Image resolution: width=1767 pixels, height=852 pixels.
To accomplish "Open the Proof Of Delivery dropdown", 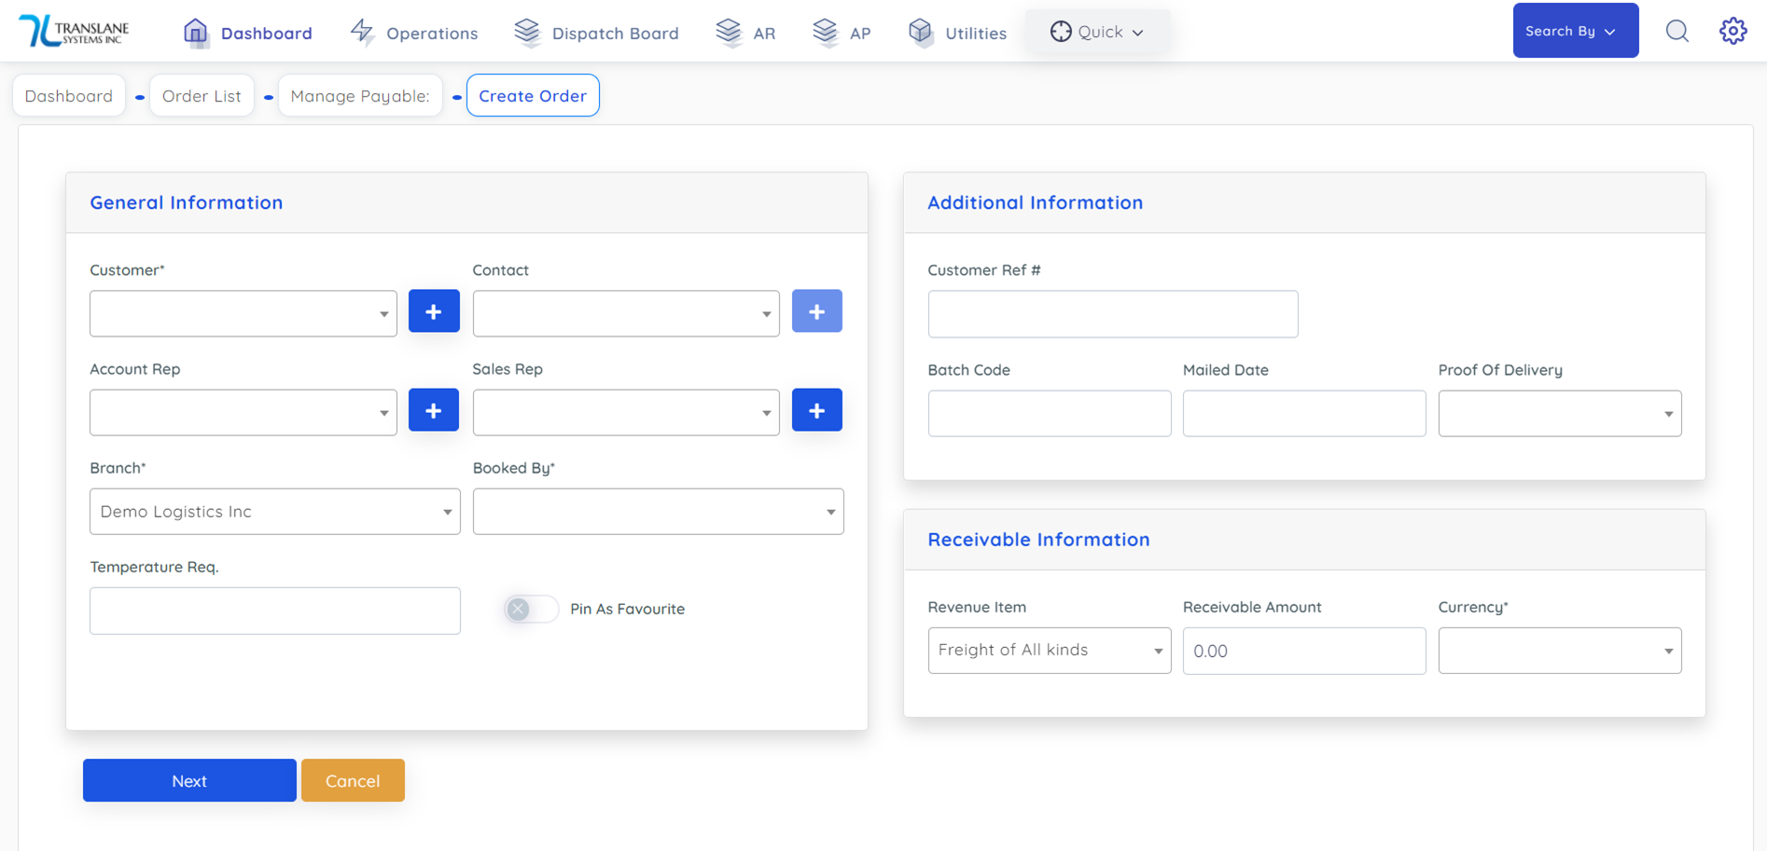I will pyautogui.click(x=1559, y=414).
